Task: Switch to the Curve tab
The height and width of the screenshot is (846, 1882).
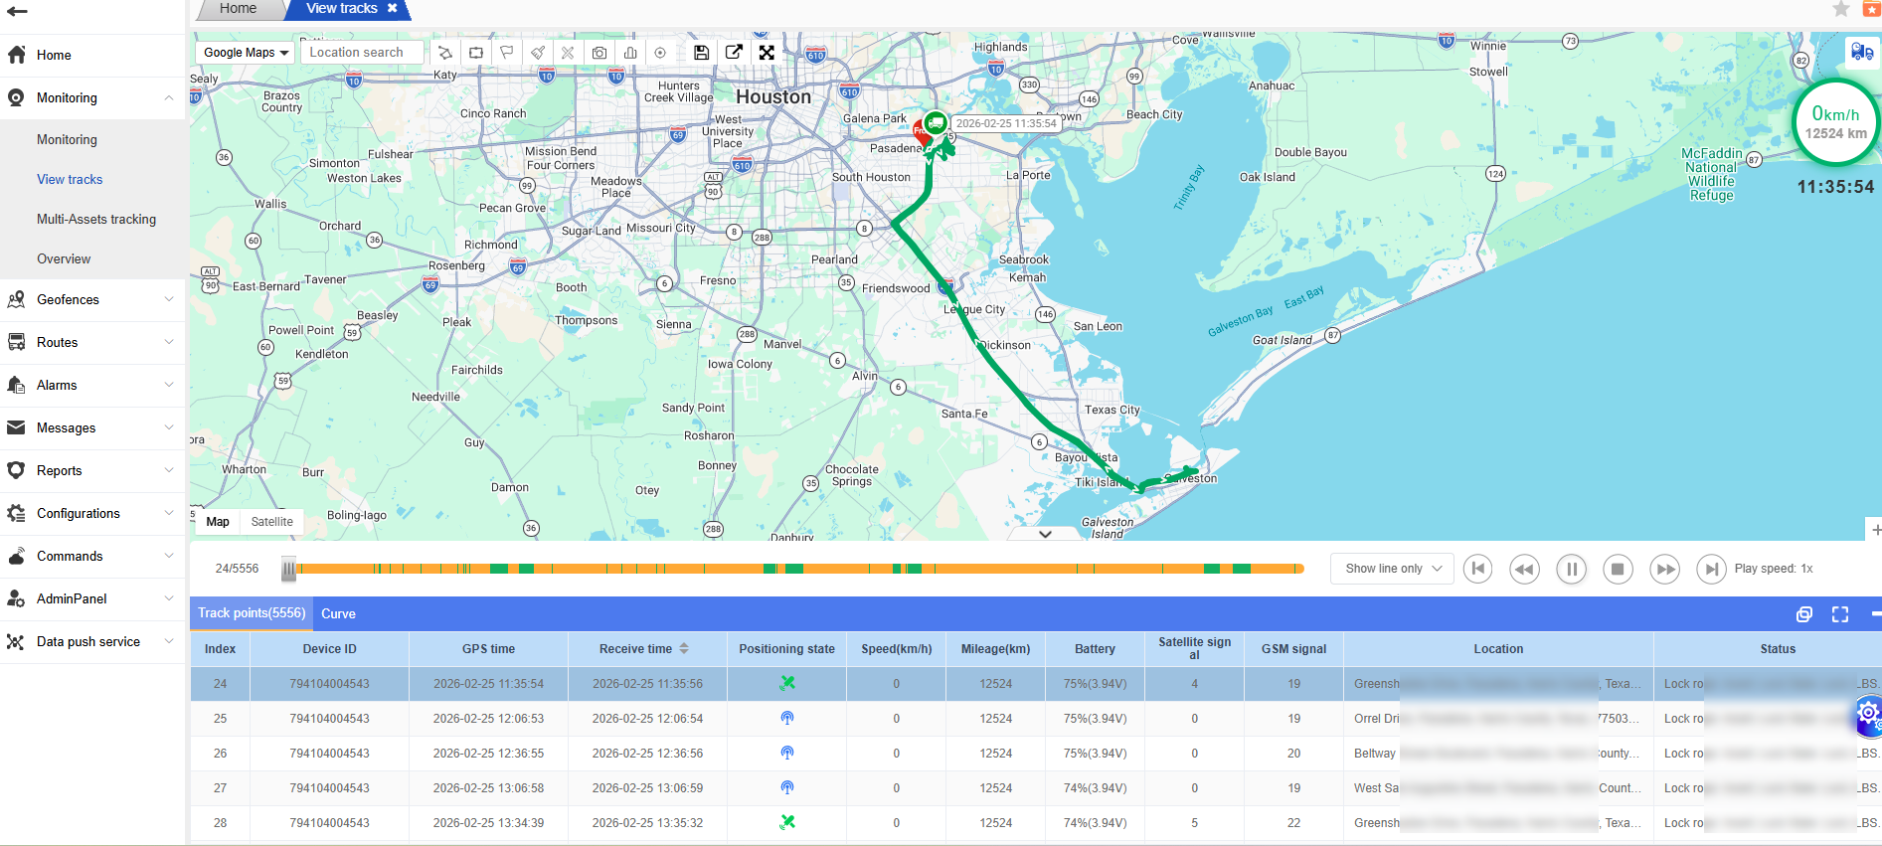Action: (x=338, y=613)
